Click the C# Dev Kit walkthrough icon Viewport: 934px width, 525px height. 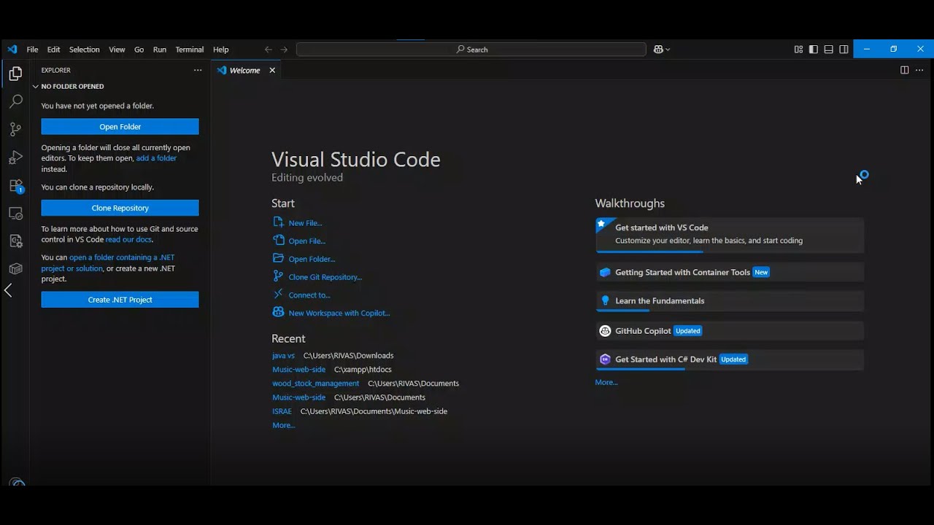point(605,359)
